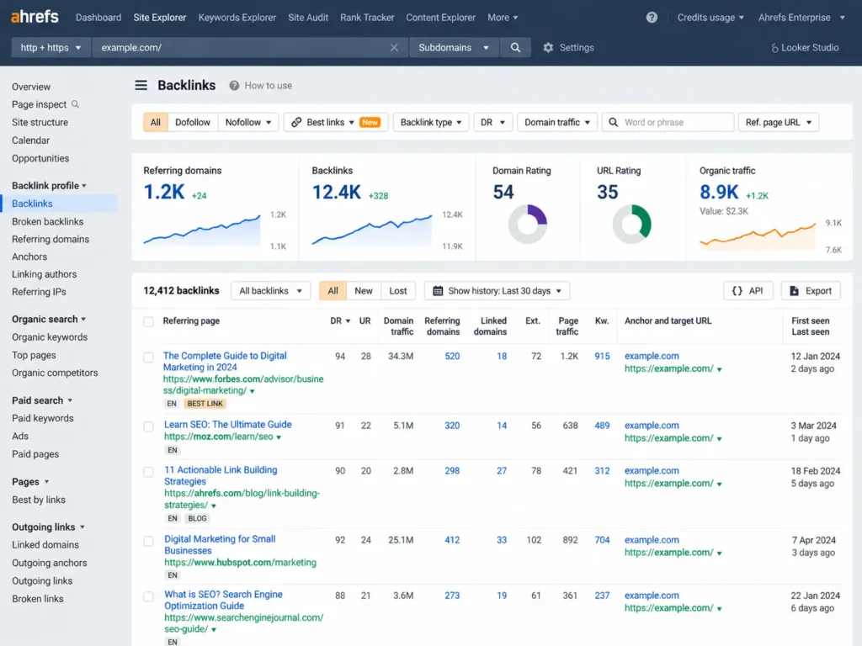
Task: Check the Digital Marketing for Small Businesses row
Action: tap(148, 541)
